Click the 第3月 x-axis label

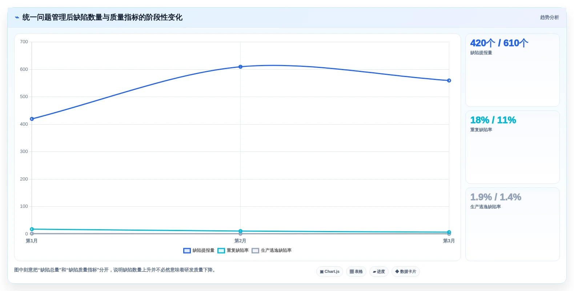coord(449,241)
